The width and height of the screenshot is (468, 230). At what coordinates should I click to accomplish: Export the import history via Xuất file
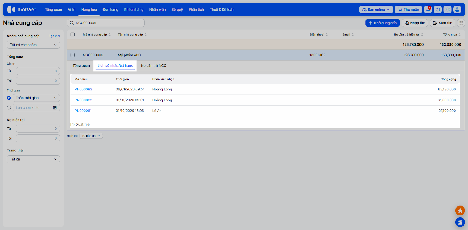[x=80, y=124]
